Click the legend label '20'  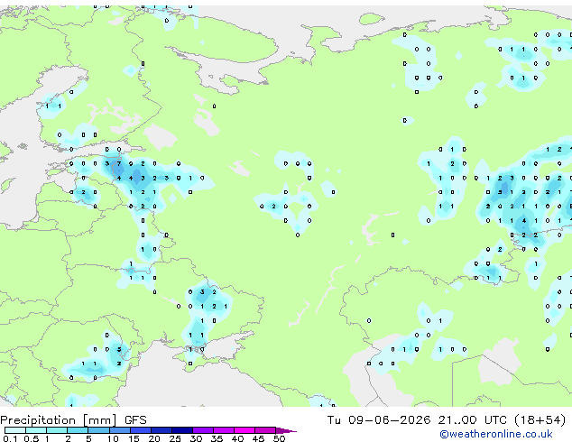[x=154, y=438]
